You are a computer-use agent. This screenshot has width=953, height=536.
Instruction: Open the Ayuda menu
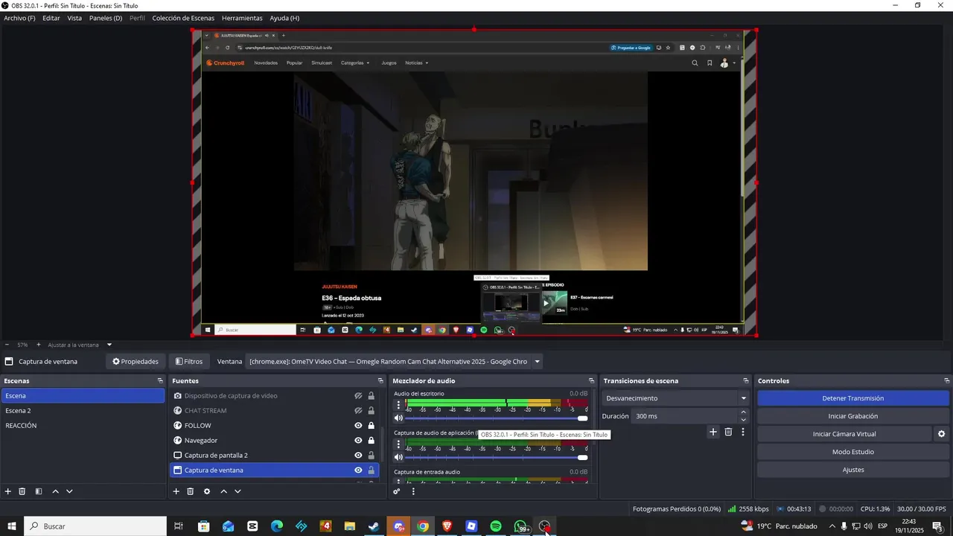click(x=284, y=18)
